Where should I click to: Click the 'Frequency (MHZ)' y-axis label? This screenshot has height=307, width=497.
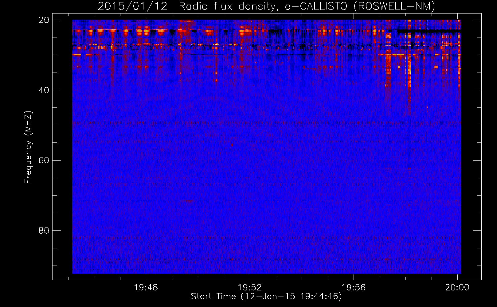[x=28, y=147]
